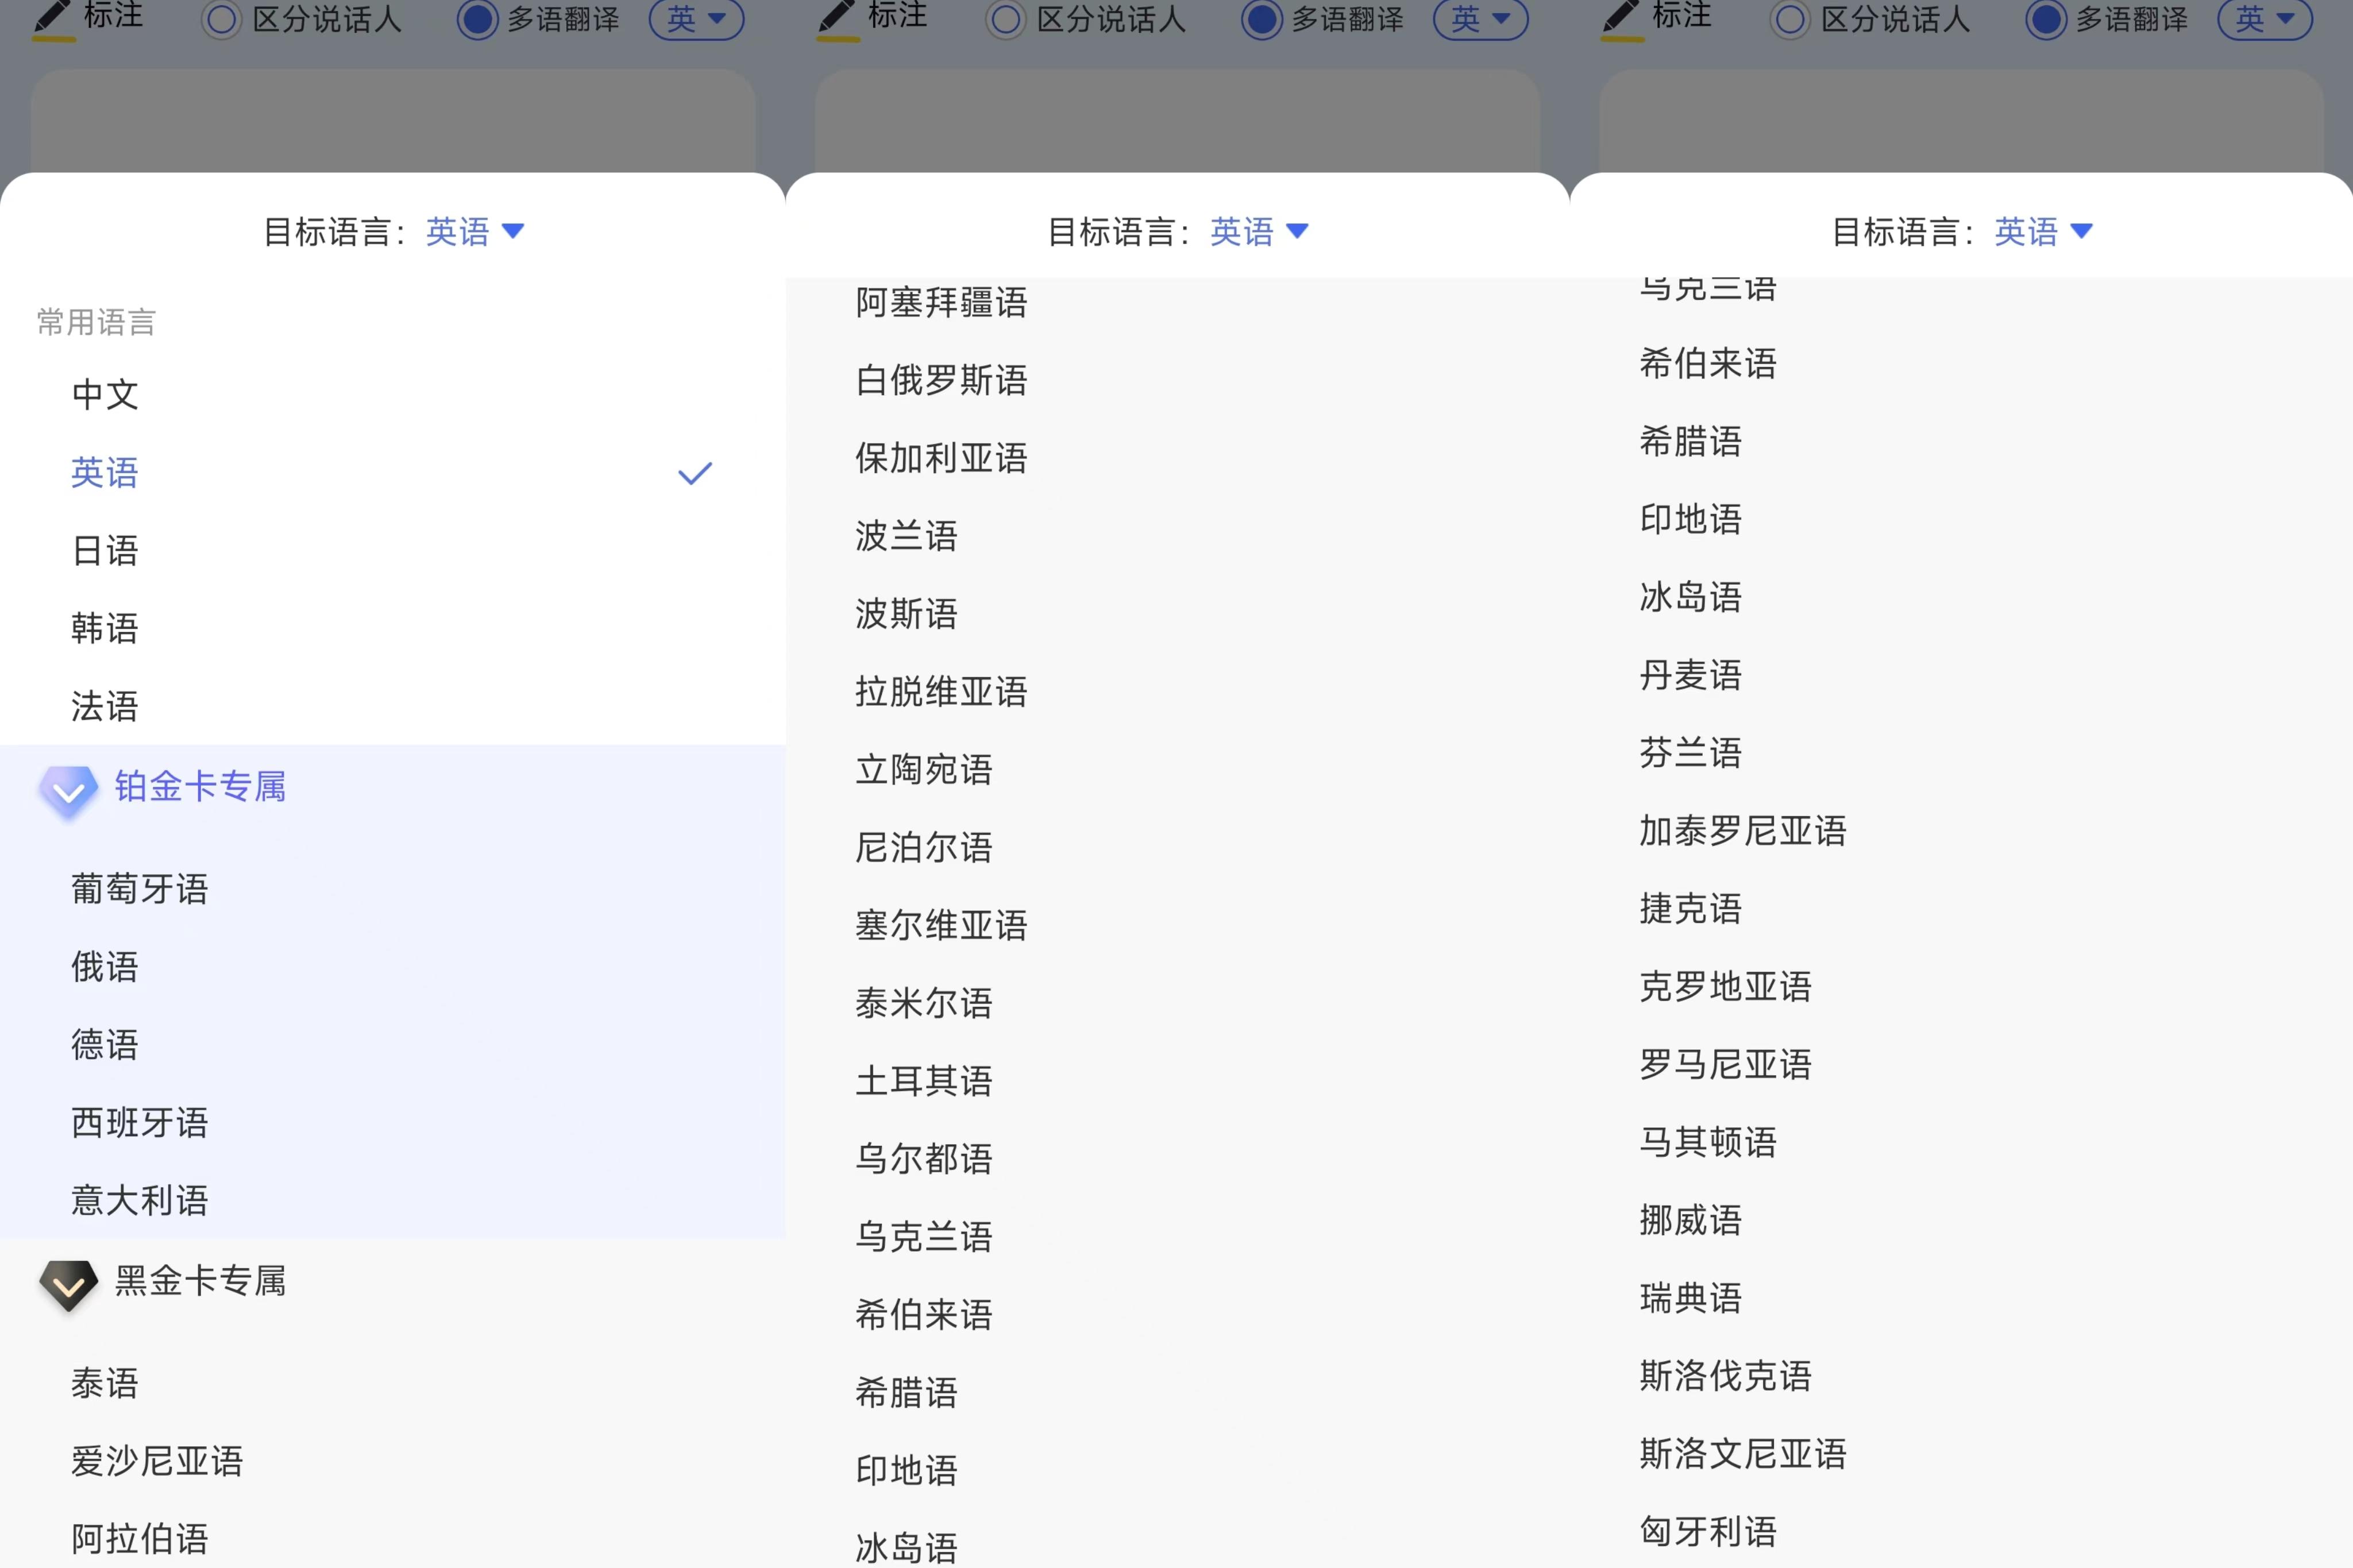
Task: Open the 英 language pill in middle panel
Action: pos(1481,19)
